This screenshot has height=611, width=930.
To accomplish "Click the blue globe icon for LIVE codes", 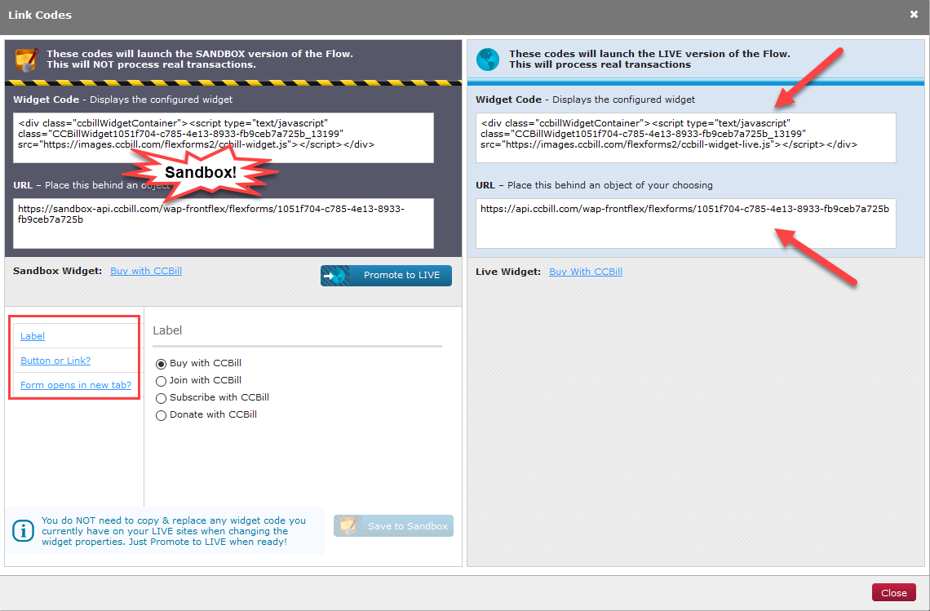I will (487, 59).
